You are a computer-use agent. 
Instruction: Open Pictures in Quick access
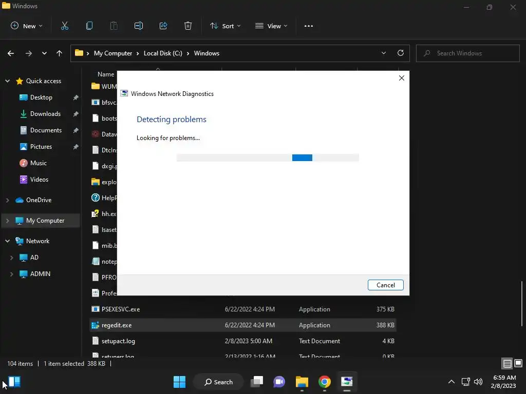click(41, 146)
